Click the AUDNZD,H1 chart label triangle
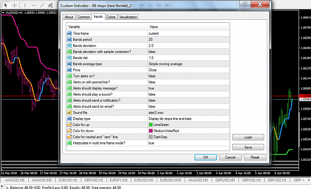This screenshot has width=311, height=189. click(3, 13)
